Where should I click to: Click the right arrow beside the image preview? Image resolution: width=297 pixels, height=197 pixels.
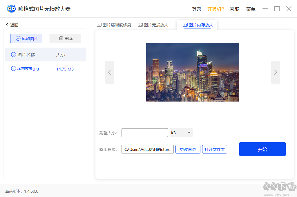276,72
